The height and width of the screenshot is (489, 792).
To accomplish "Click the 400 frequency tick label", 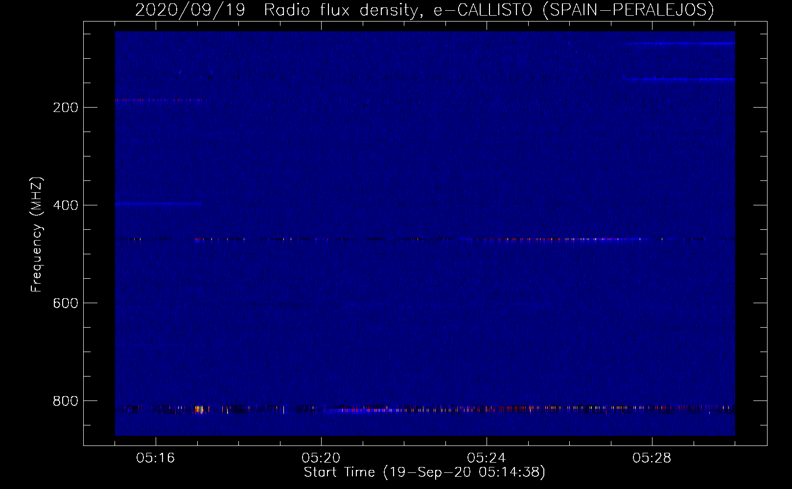I will pyautogui.click(x=66, y=205).
